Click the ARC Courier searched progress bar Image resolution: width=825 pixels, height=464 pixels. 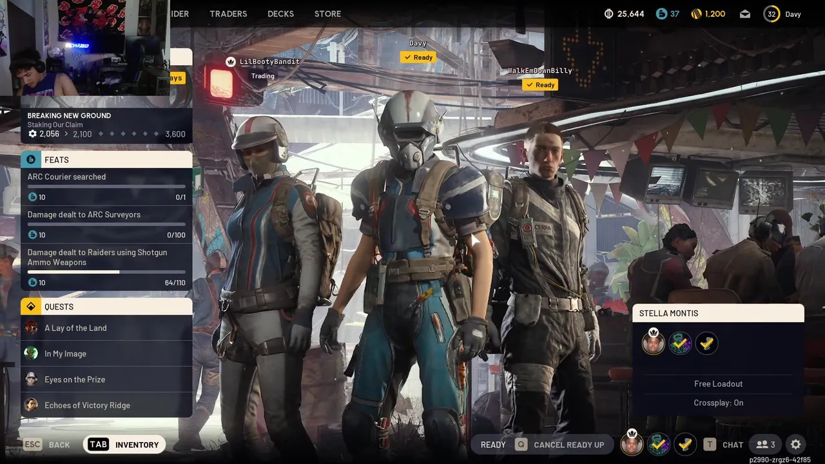(x=106, y=186)
